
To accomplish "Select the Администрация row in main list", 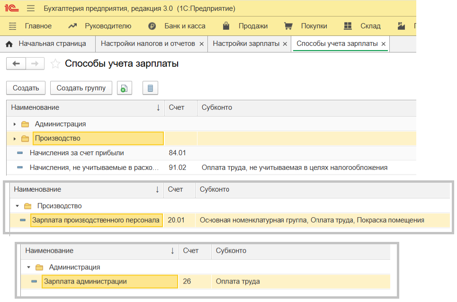I will [211, 124].
